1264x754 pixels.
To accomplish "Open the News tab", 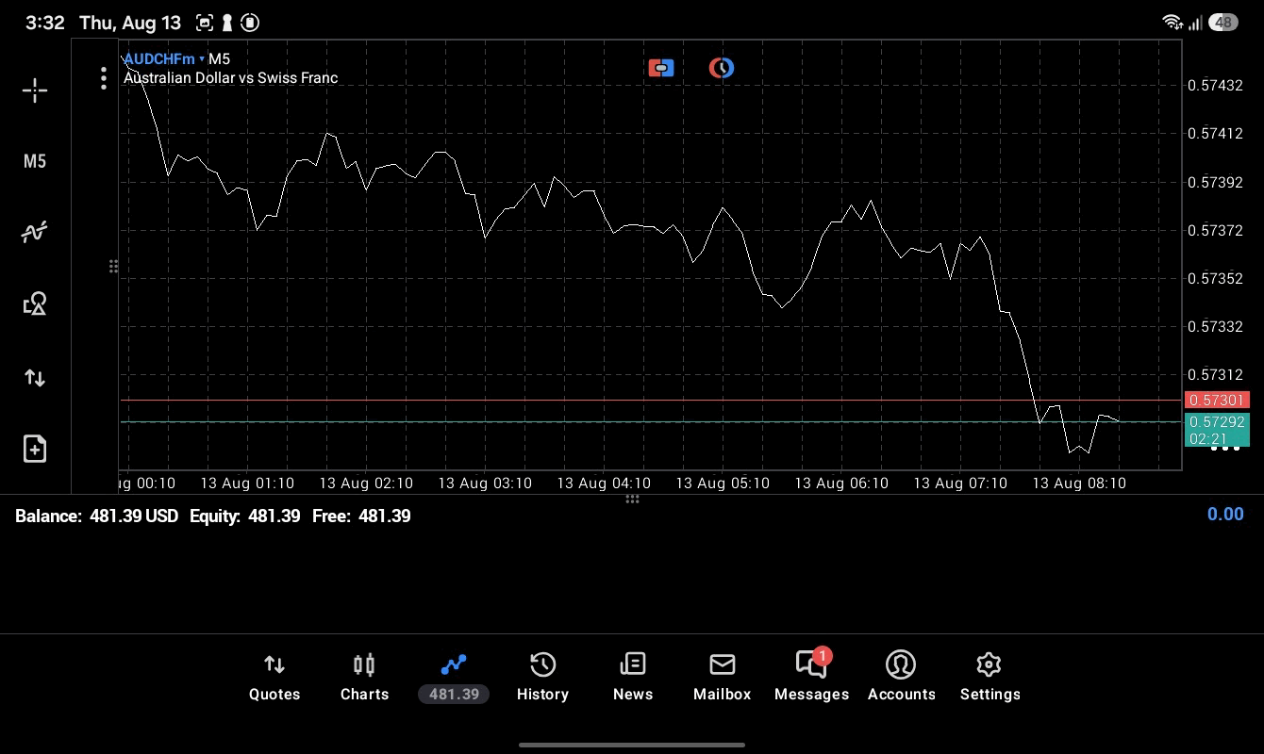I will pos(633,678).
